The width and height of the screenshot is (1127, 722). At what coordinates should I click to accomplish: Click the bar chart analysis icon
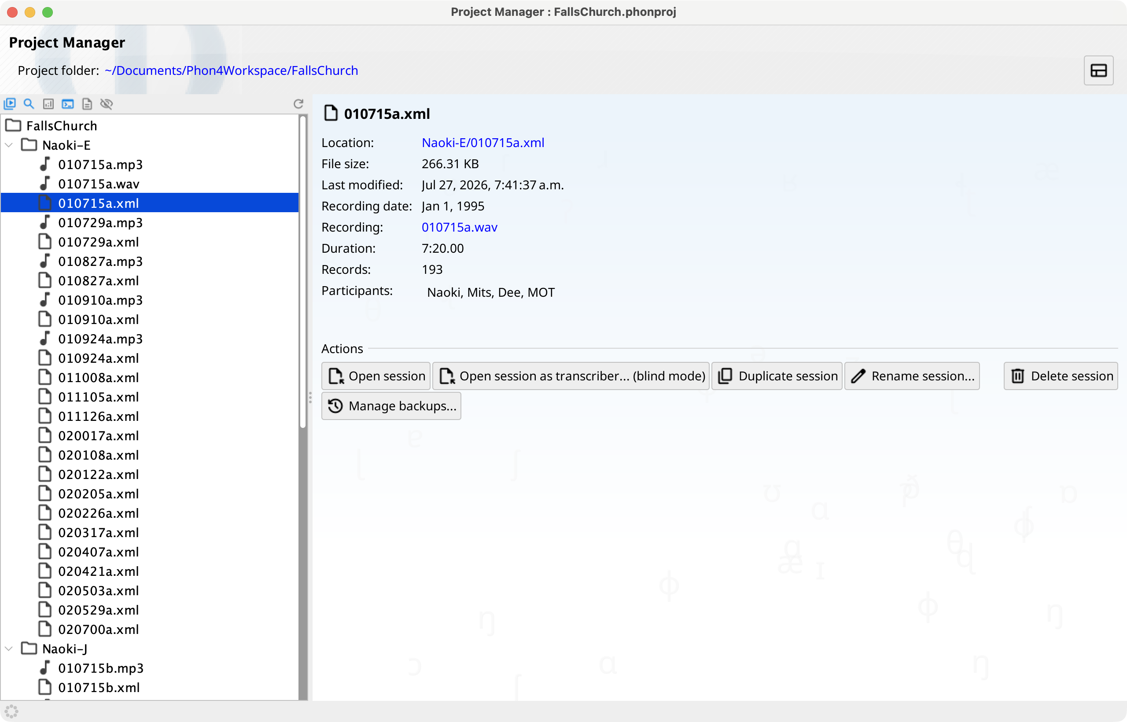(x=48, y=103)
